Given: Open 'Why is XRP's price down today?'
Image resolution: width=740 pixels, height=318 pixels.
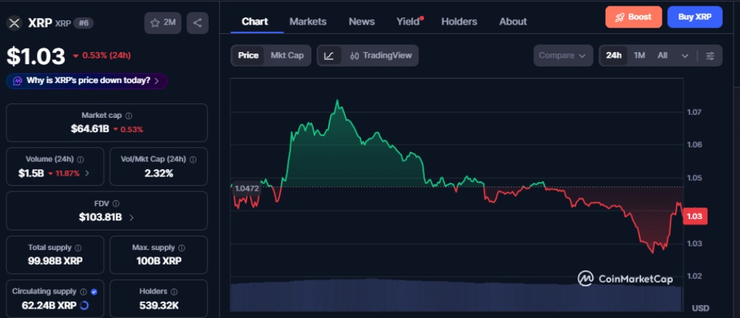Looking at the screenshot, I should [x=87, y=81].
